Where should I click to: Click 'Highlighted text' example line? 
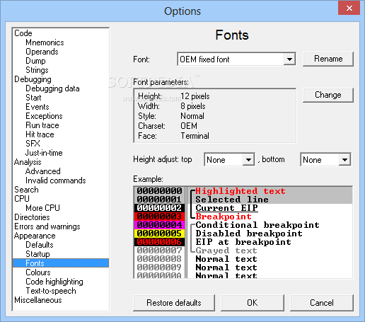[x=241, y=191]
